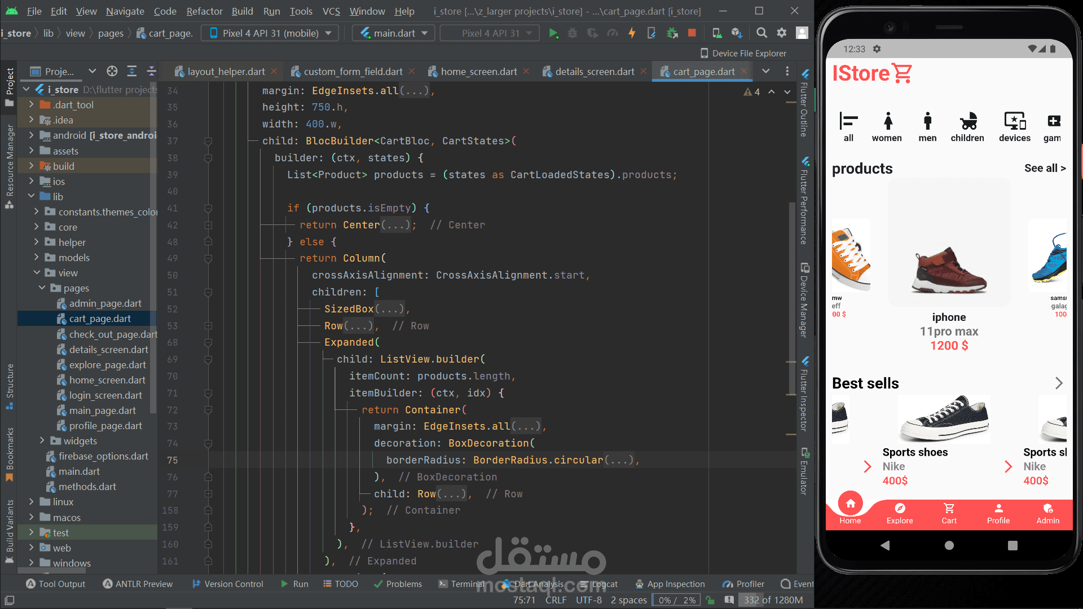Attach debugger to Android process icon
This screenshot has height=609, width=1083.
[672, 33]
